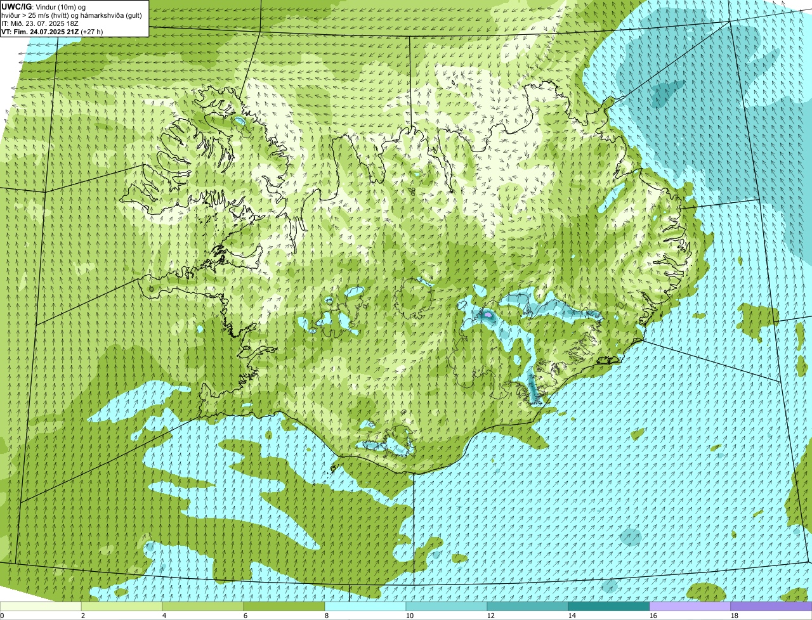
Task: Click the legend scale label "2"
Action: tap(83, 616)
